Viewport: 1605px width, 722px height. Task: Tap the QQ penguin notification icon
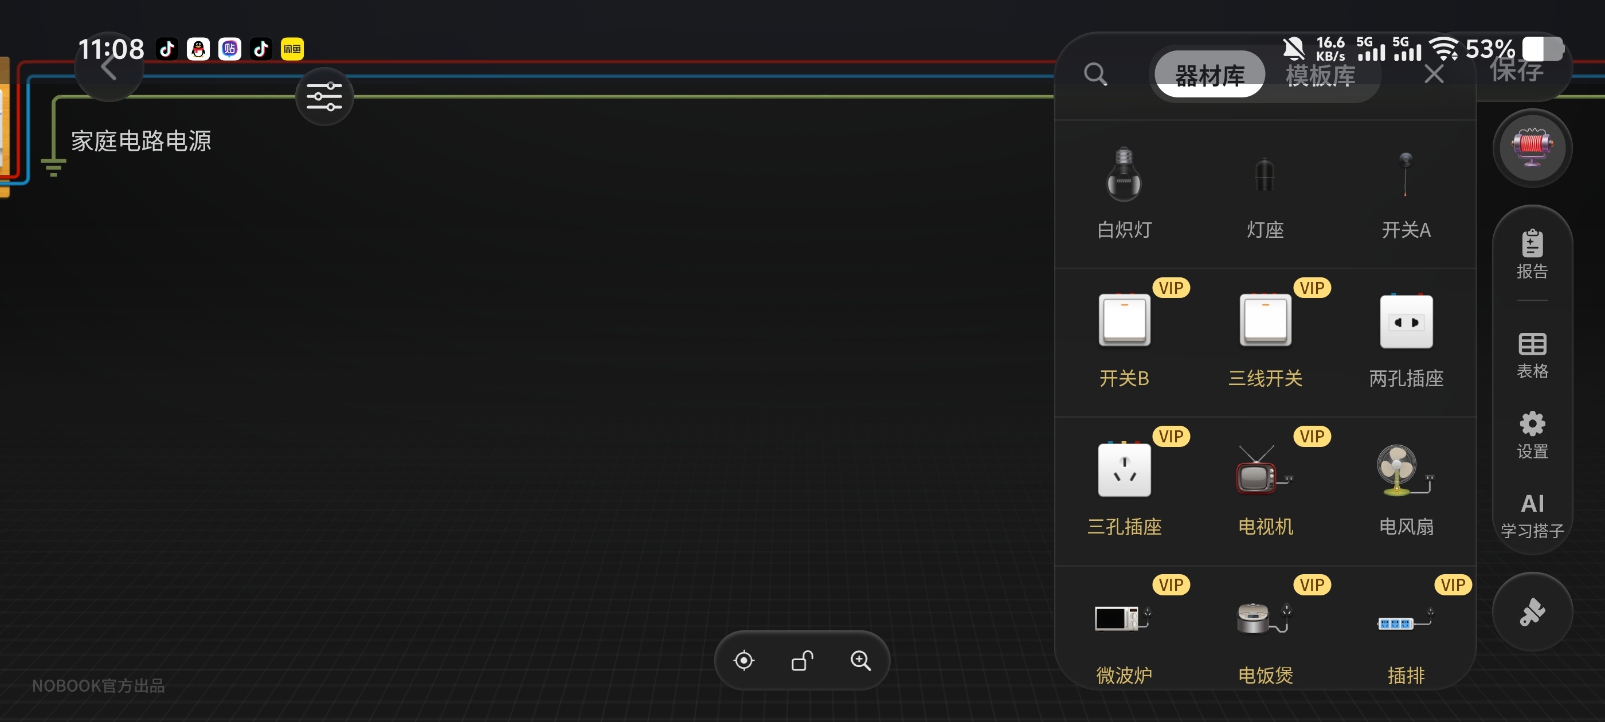coord(198,49)
